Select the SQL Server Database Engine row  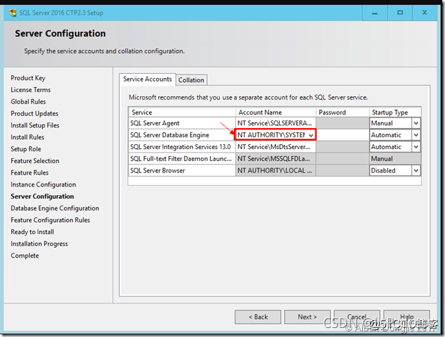(182, 135)
